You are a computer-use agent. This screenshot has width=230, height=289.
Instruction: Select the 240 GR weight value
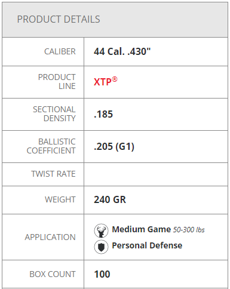(110, 199)
